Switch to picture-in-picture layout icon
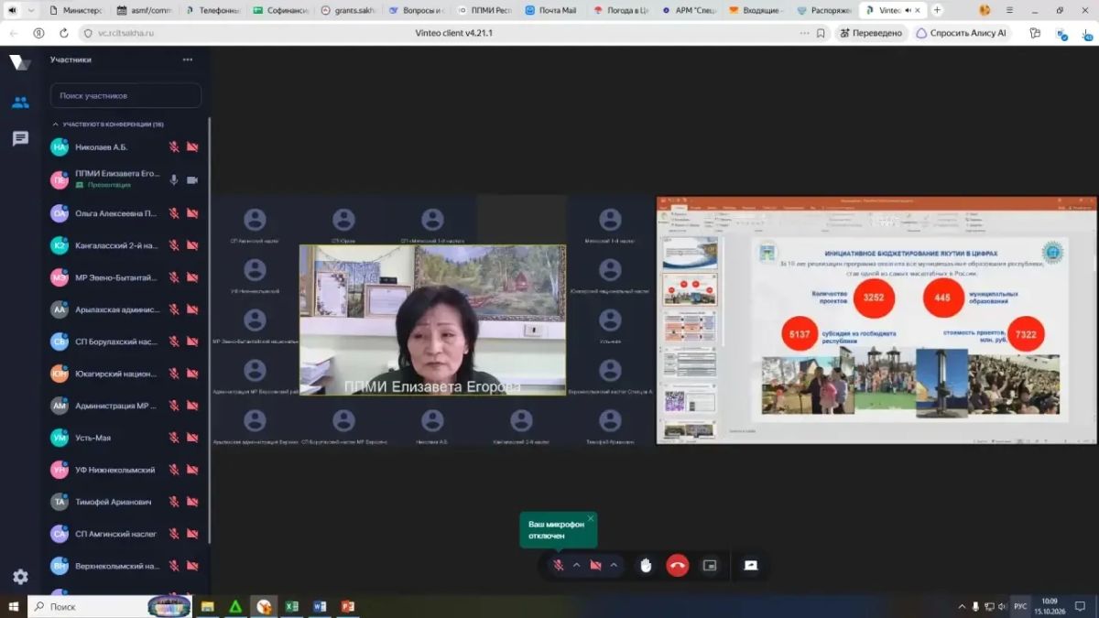This screenshot has width=1099, height=618. [x=710, y=565]
